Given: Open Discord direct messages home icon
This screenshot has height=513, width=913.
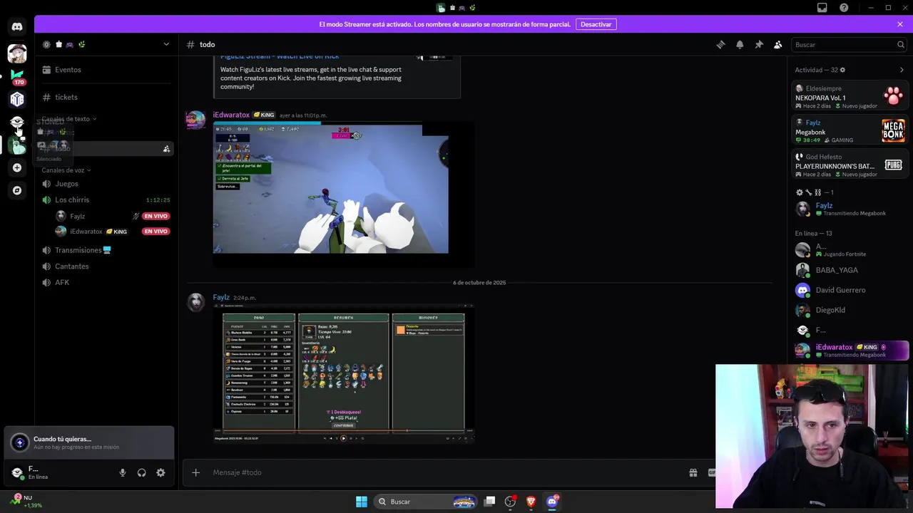Looking at the screenshot, I should (17, 27).
